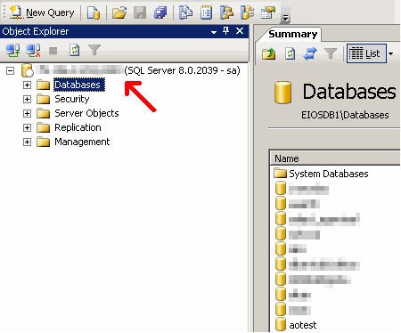
Task: Click the Template Explorer toolbar icon
Action: point(247,12)
